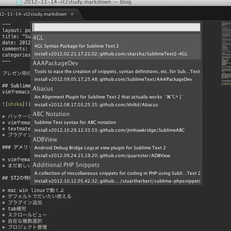Click the minimap on the right edge
Screen dimensions: 231x231
tap(226, 53)
